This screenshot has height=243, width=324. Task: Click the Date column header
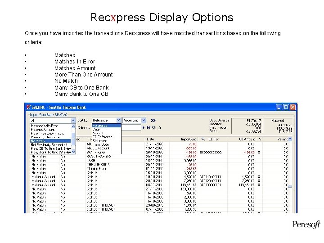[150, 139]
